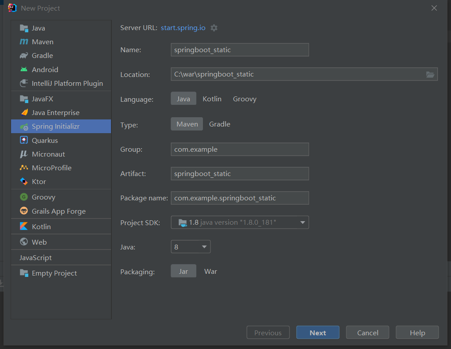Select JavaScript in the project list
Screen dimensions: 451x349
click(61, 257)
